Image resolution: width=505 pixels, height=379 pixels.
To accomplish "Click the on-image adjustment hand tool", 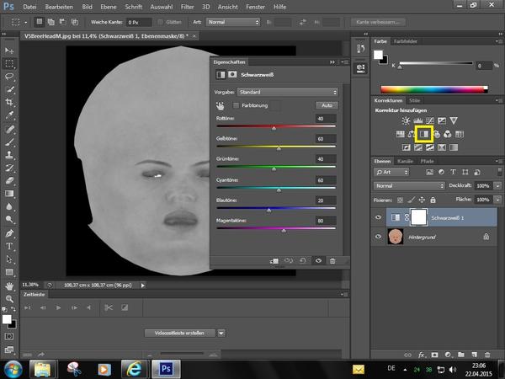I will [x=220, y=105].
